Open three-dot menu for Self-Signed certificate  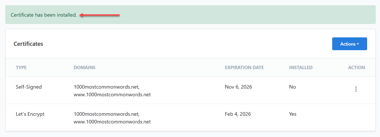[x=356, y=89]
